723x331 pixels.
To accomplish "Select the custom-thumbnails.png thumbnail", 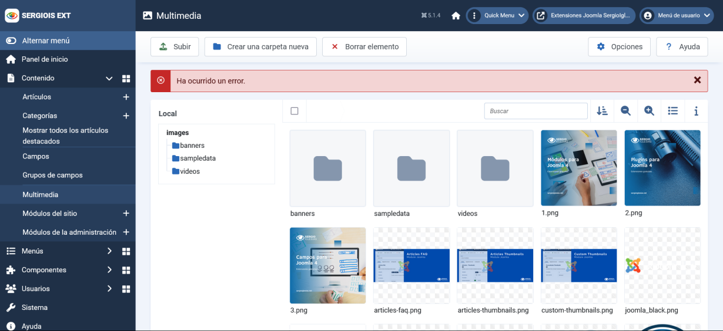I will (x=579, y=266).
